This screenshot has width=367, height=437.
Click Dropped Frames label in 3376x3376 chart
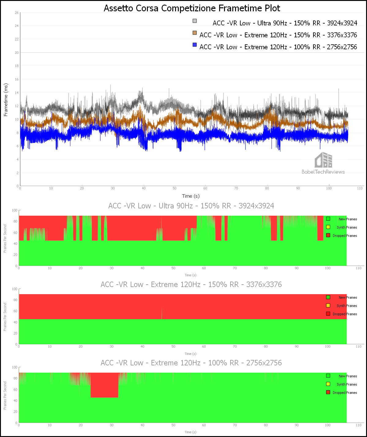(345, 314)
